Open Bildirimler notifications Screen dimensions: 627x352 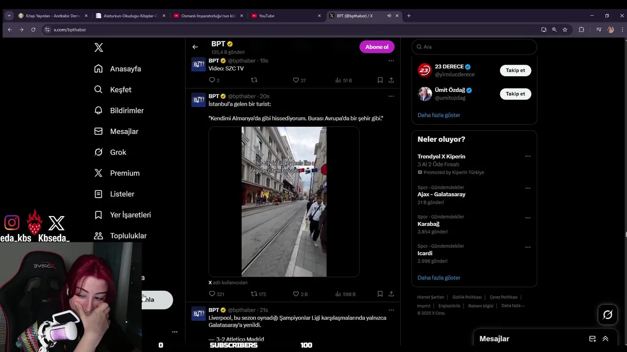(119, 110)
